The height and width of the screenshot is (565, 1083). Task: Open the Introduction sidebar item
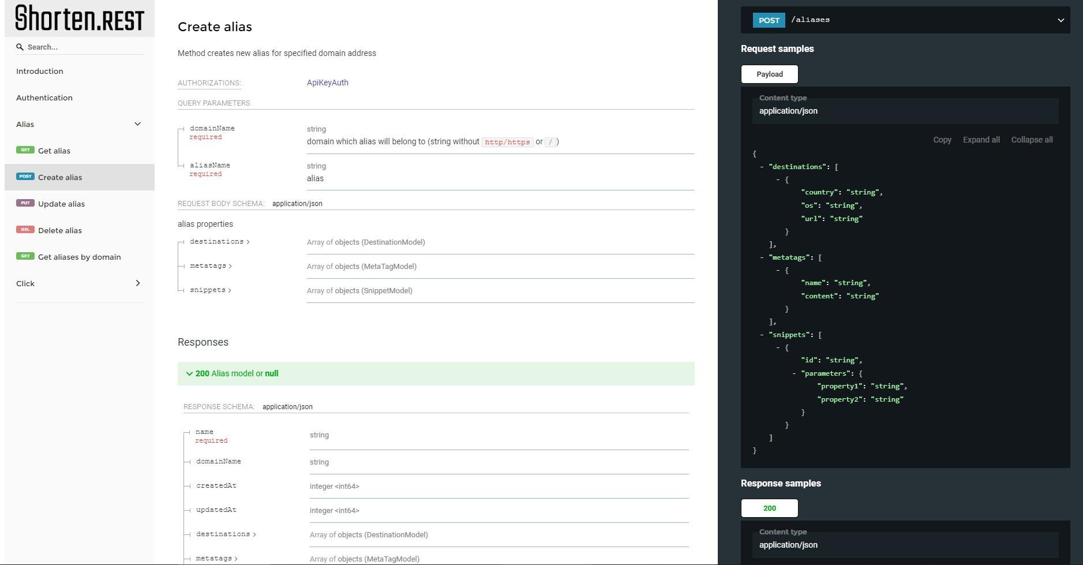pyautogui.click(x=40, y=71)
